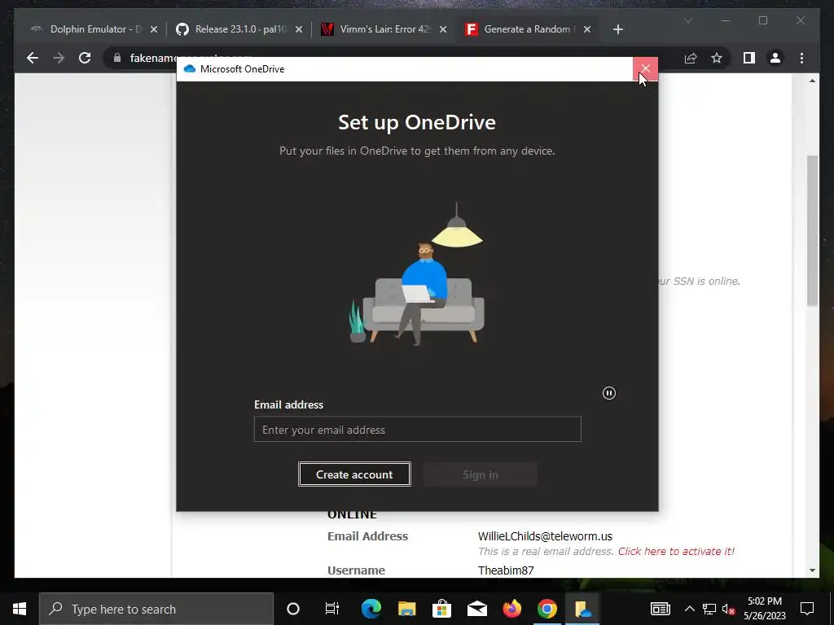834x625 pixels.
Task: Switch to Chrome on the taskbar
Action: click(546, 609)
